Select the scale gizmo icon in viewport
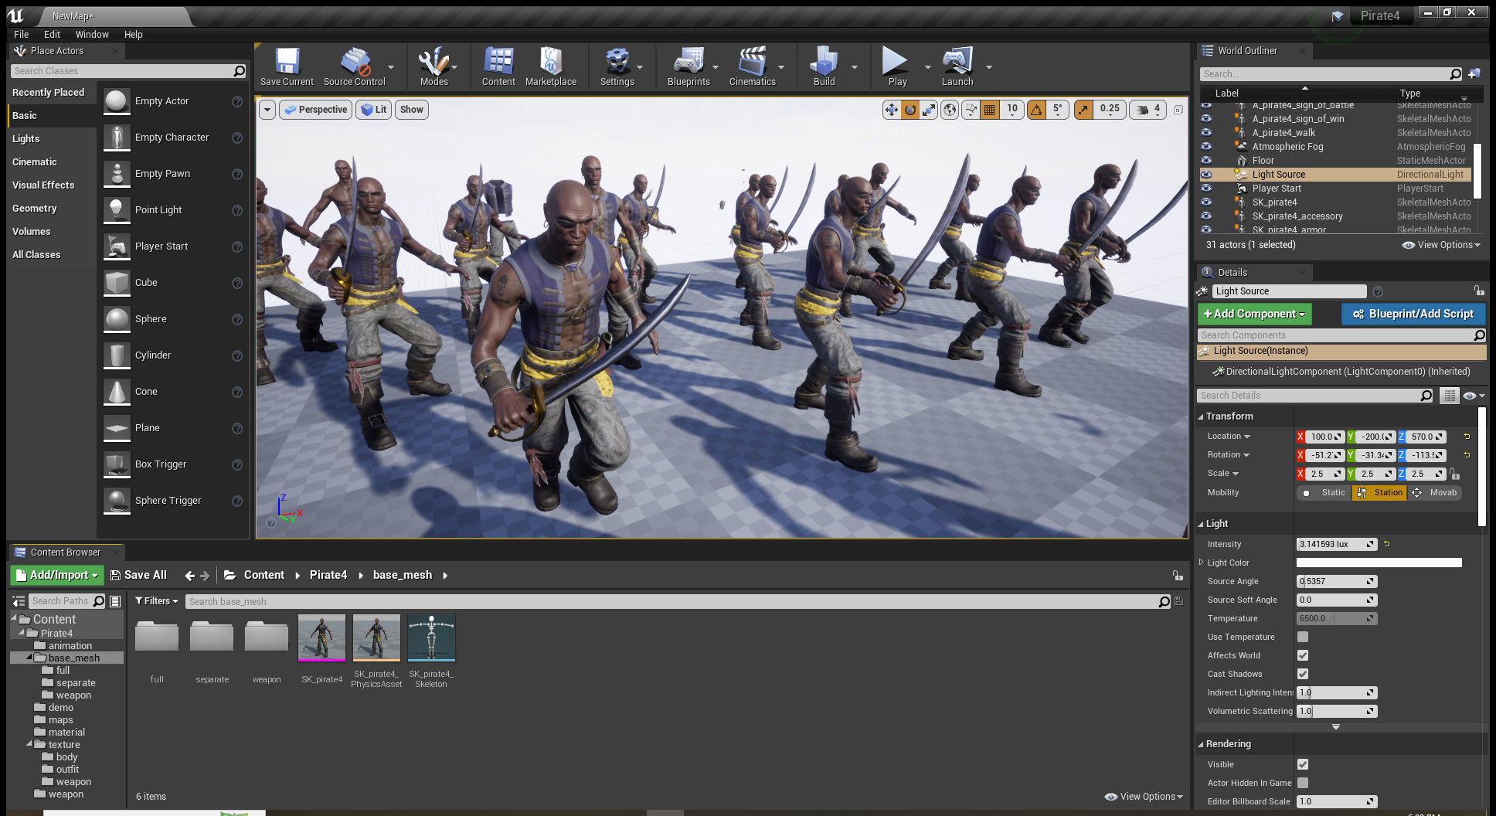1496x816 pixels. click(929, 110)
